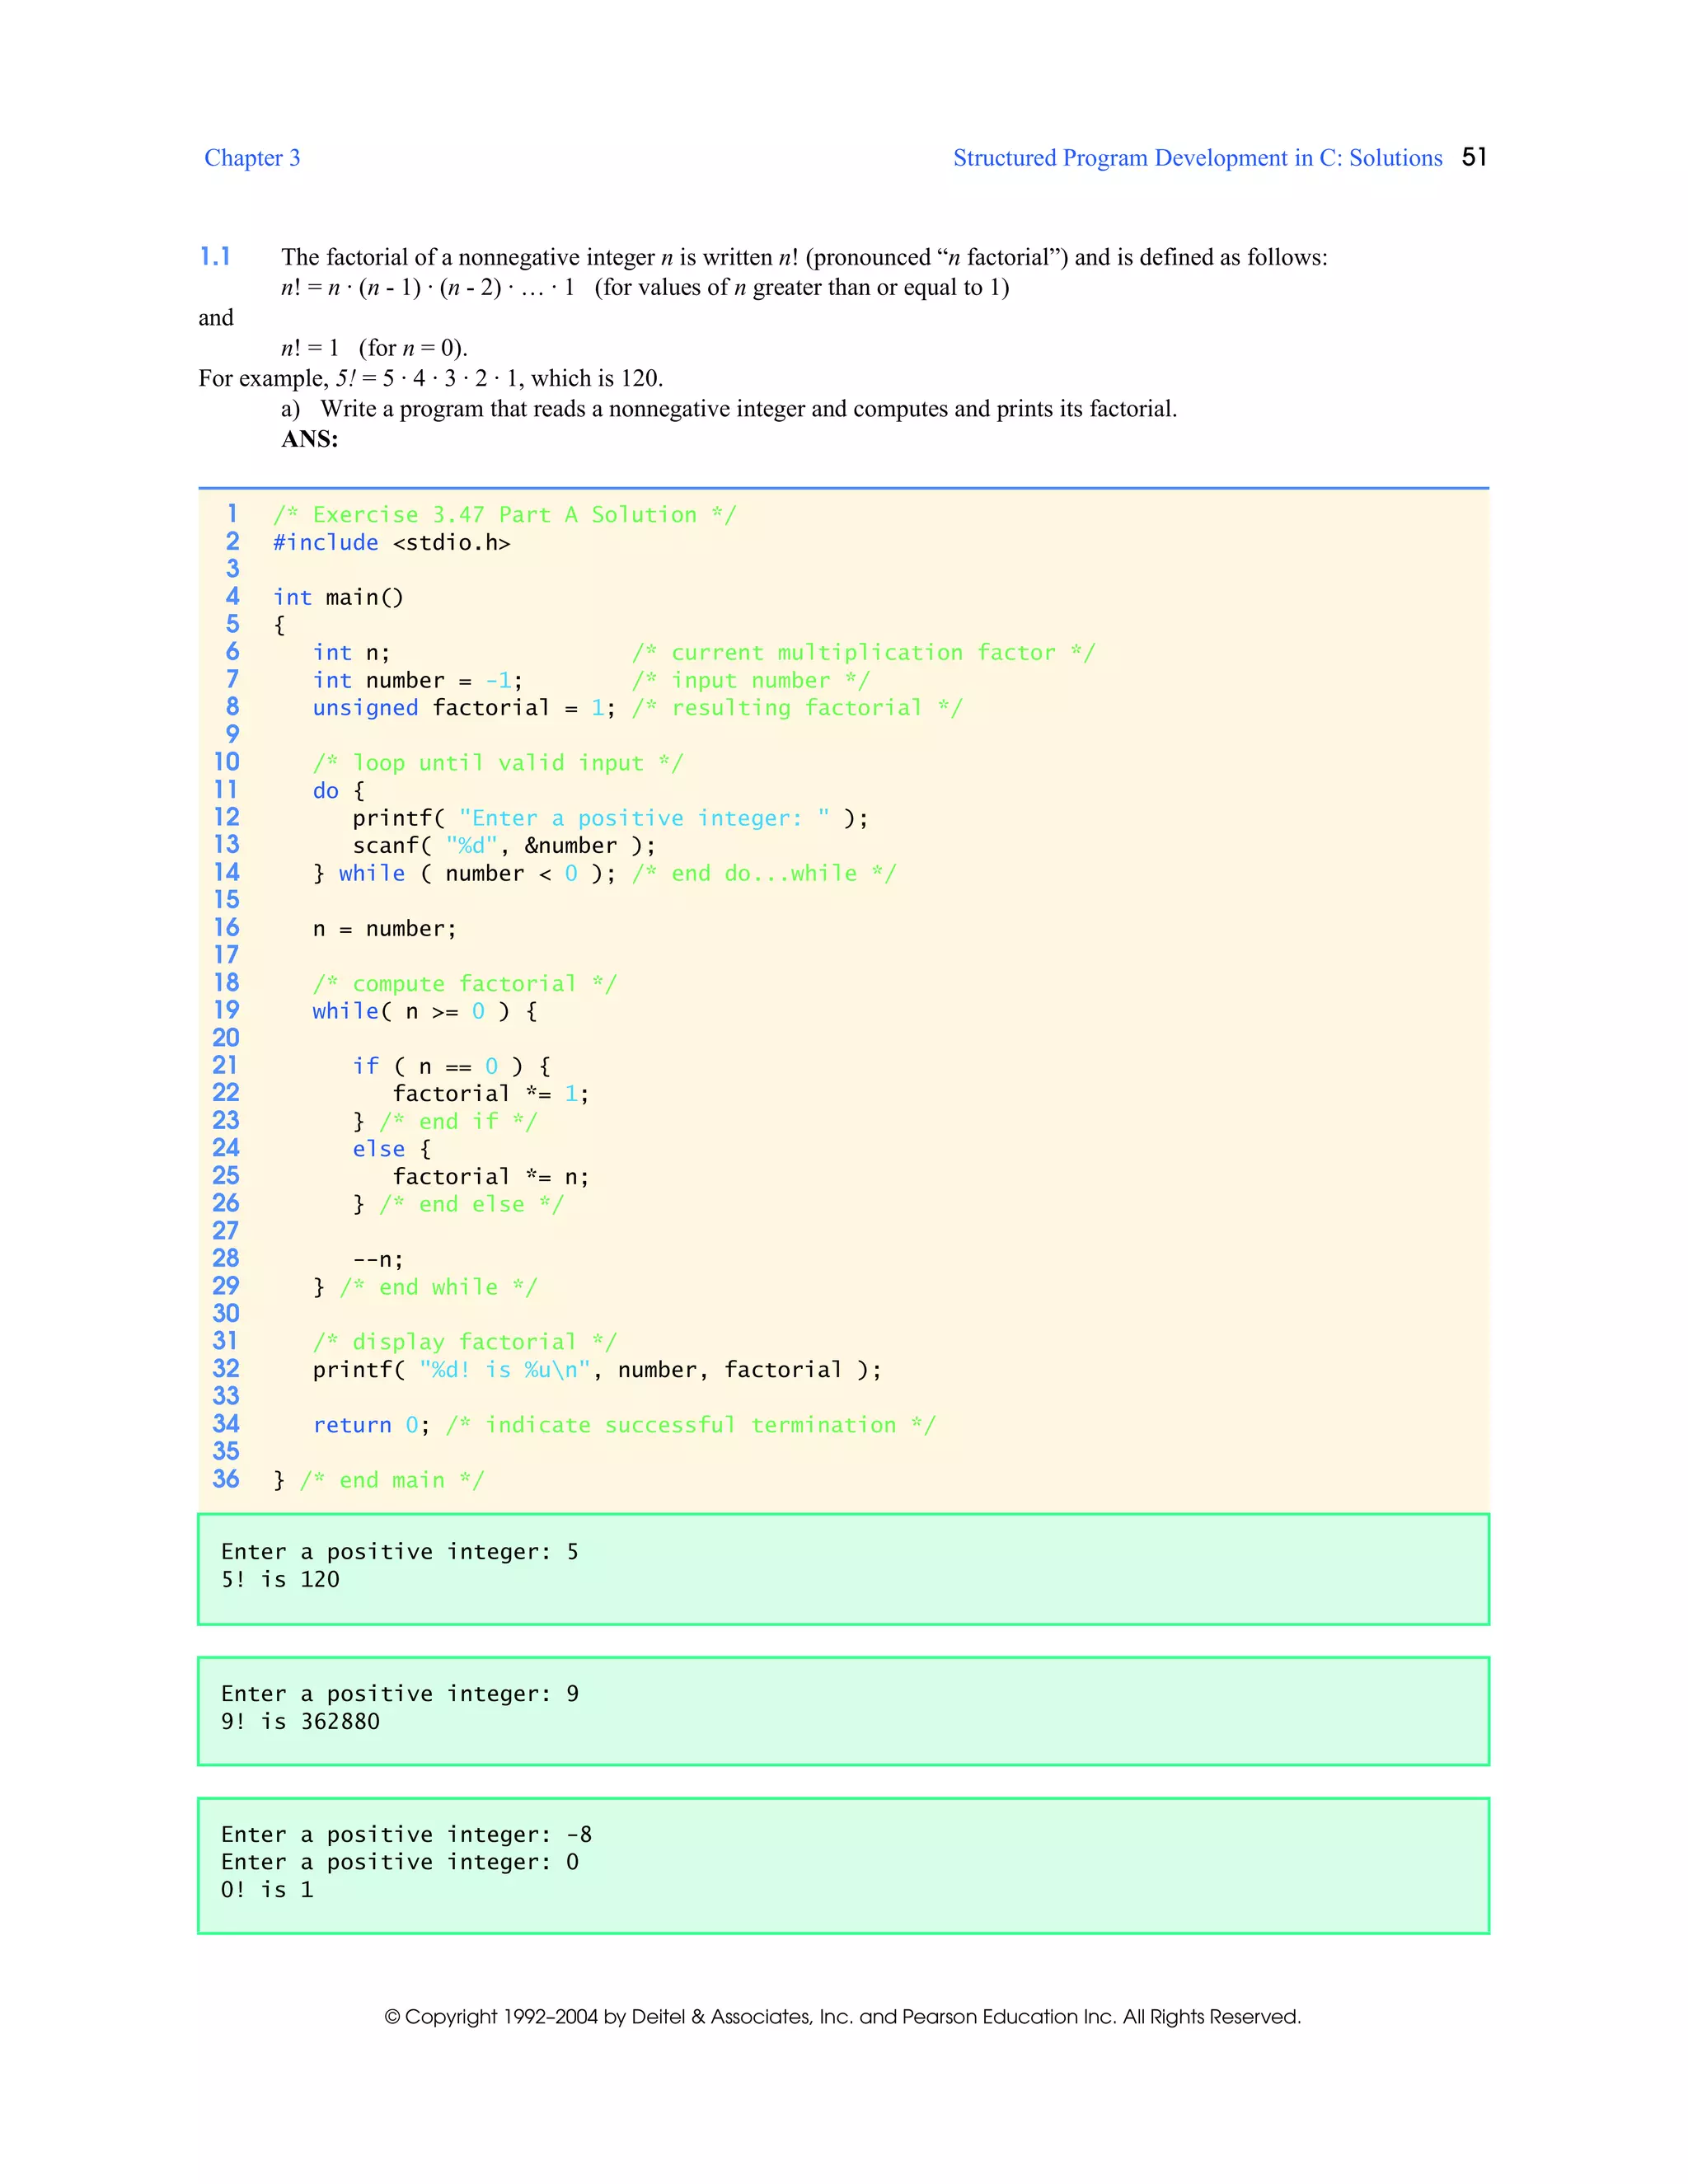Click the copyright notice by Deitel & Associates

pos(843,2017)
